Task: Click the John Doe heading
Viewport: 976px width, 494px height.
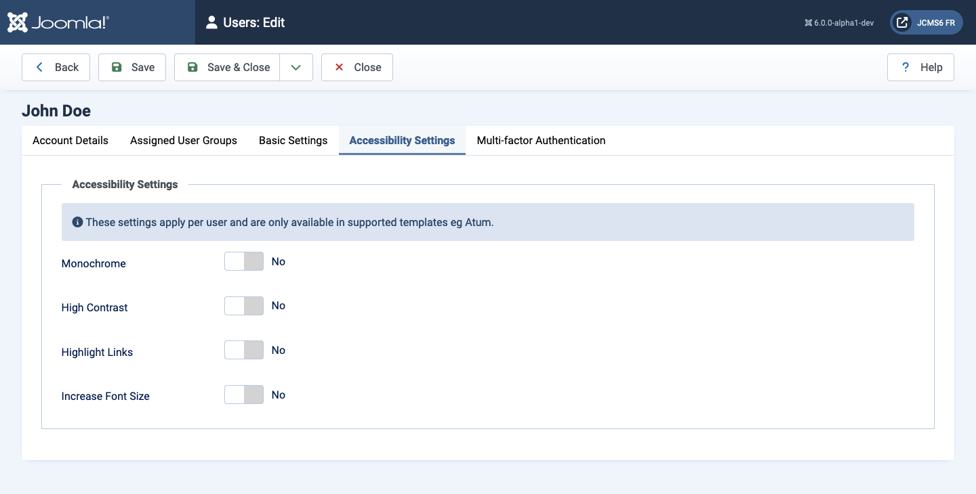Action: click(56, 111)
